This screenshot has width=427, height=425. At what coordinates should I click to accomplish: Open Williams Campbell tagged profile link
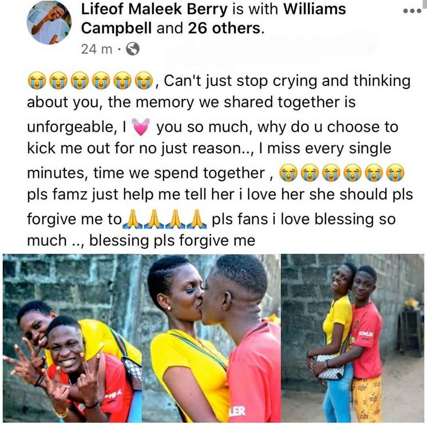click(x=213, y=18)
